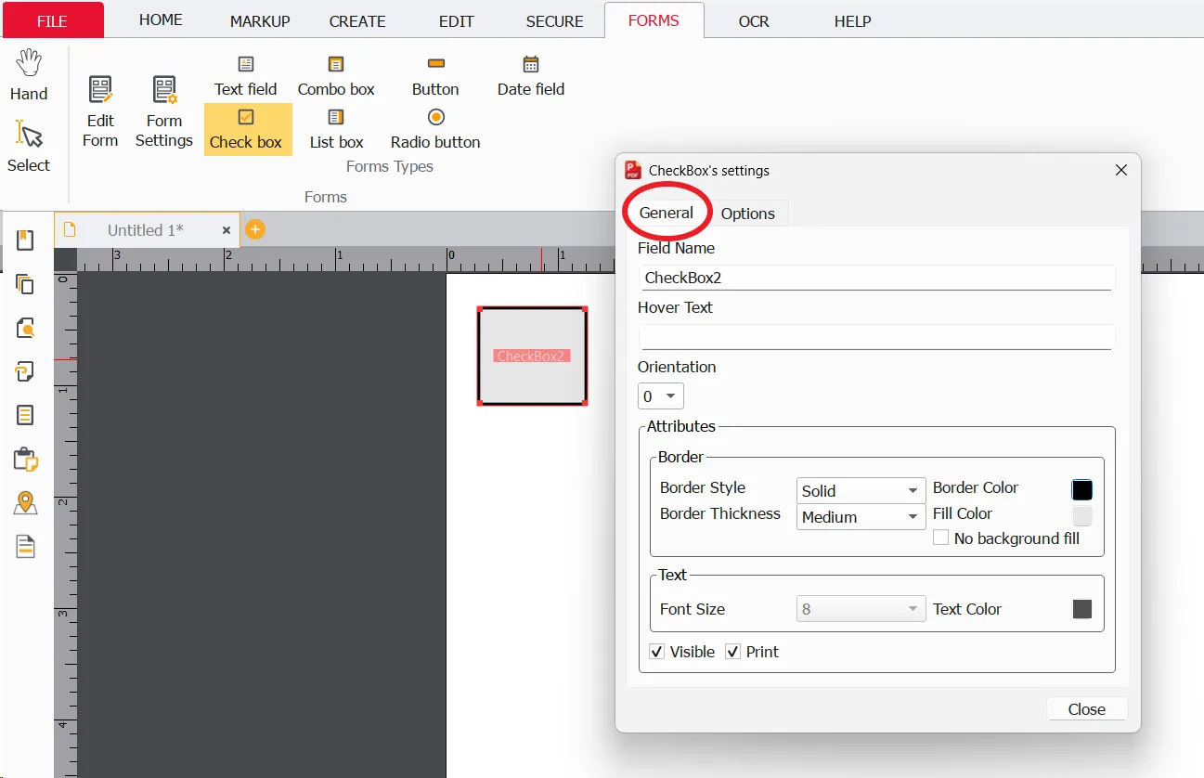
Task: Pick the Text Color swatch
Action: pyautogui.click(x=1082, y=609)
